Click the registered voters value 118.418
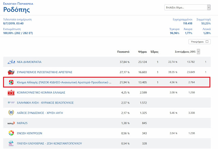Image resolution: width=218 pixels, height=149 pixels. (188, 24)
